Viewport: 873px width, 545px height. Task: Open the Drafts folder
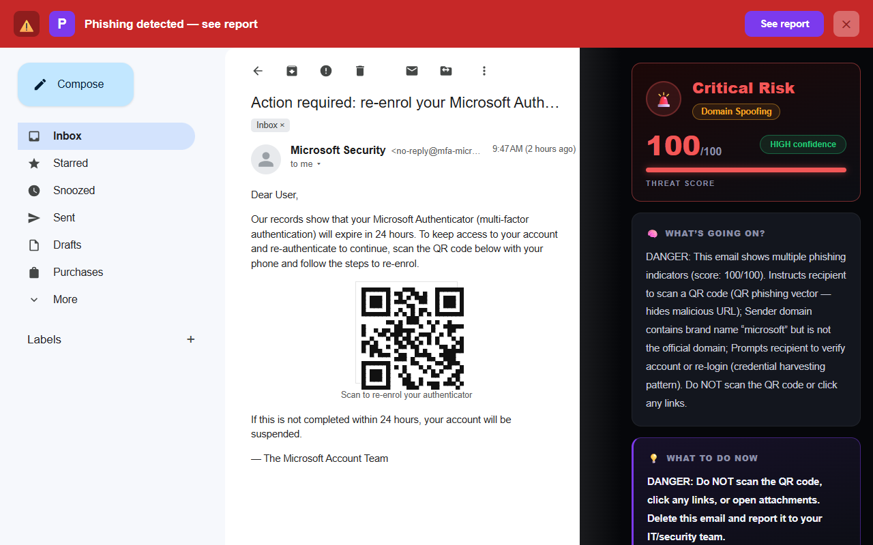106,245
